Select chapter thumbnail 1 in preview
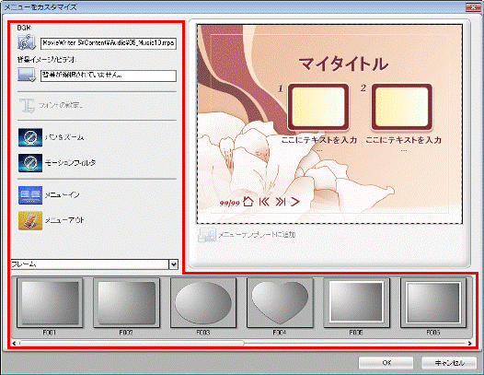The width and height of the screenshot is (484, 375). (318, 107)
